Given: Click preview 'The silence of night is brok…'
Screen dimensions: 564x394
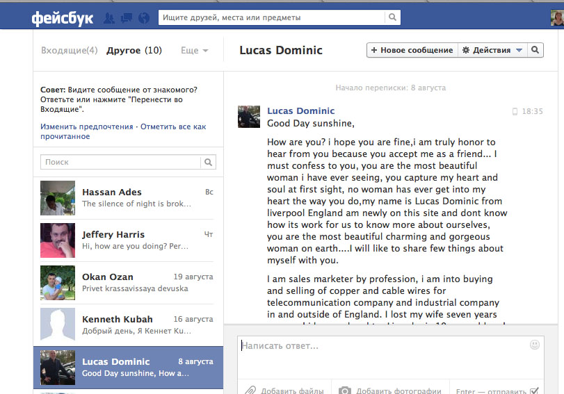Looking at the screenshot, I should tap(136, 204).
